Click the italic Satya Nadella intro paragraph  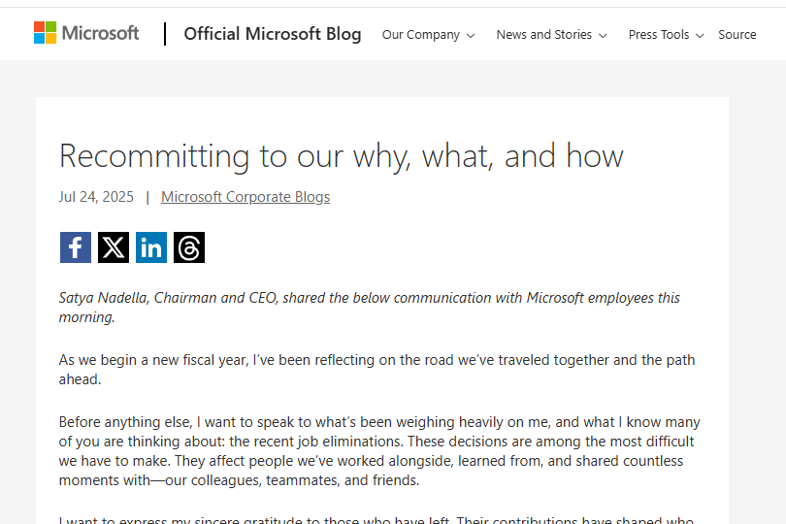pyautogui.click(x=369, y=307)
